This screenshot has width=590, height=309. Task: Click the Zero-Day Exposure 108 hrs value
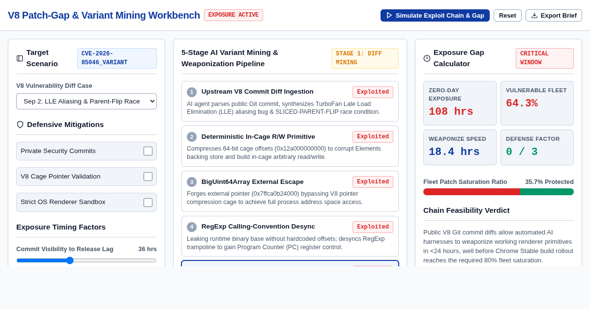(451, 112)
